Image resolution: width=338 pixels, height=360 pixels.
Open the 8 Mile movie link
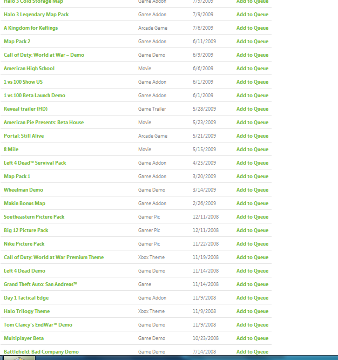(x=11, y=150)
